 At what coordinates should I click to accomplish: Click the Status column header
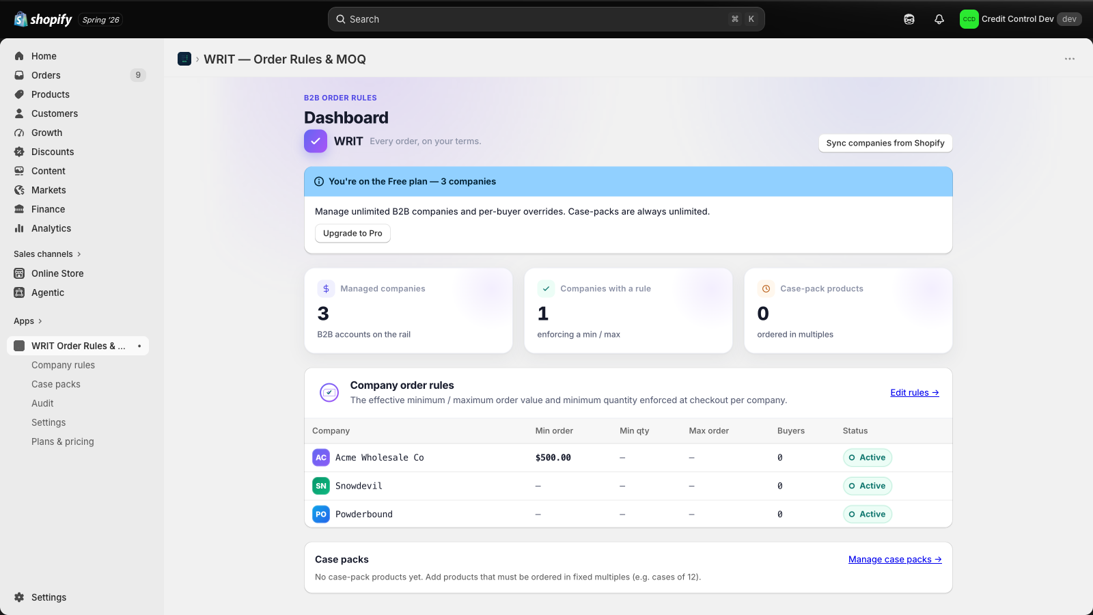click(855, 431)
